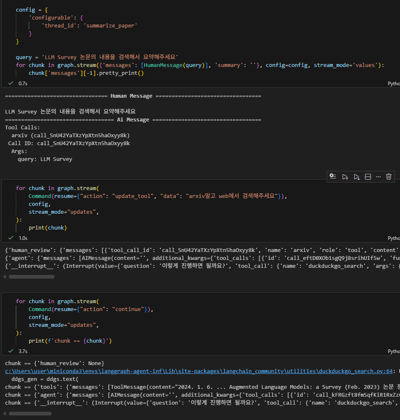Change language mode of update_tool cell
The width and height of the screenshot is (400, 420).
coord(394,238)
